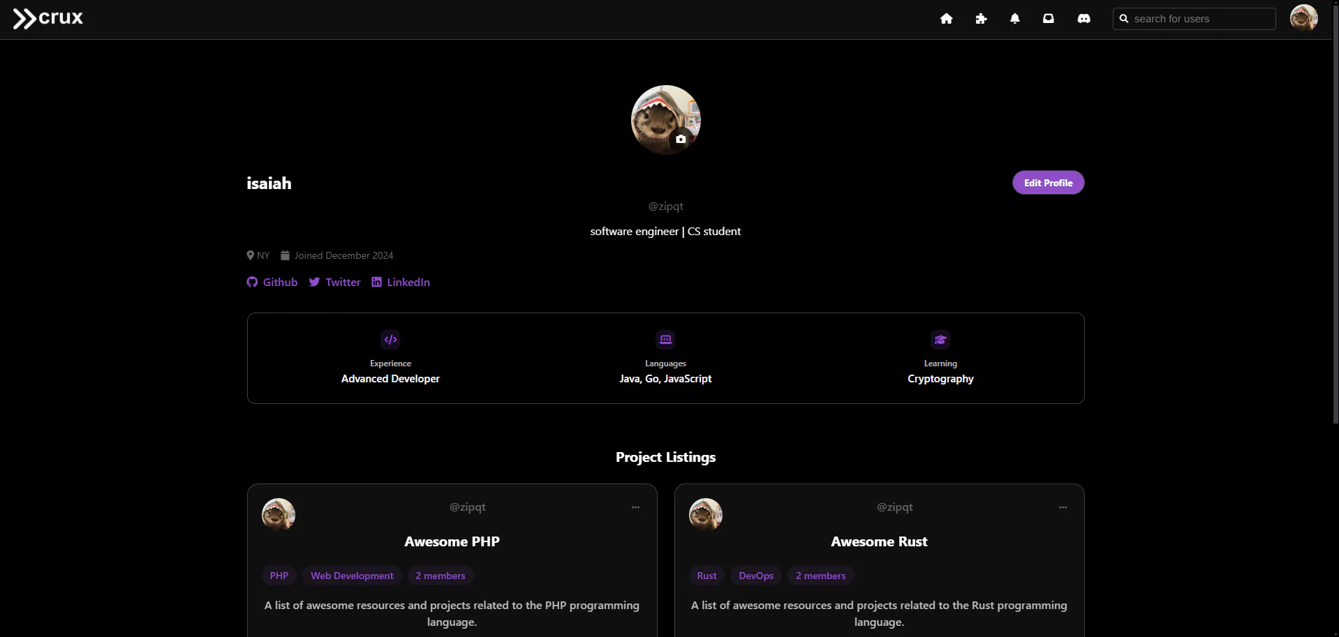Click the Web Development tag
1339x637 pixels.
tap(352, 576)
